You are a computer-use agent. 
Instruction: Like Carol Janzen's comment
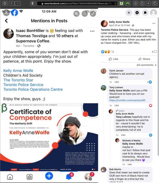(x=116, y=82)
